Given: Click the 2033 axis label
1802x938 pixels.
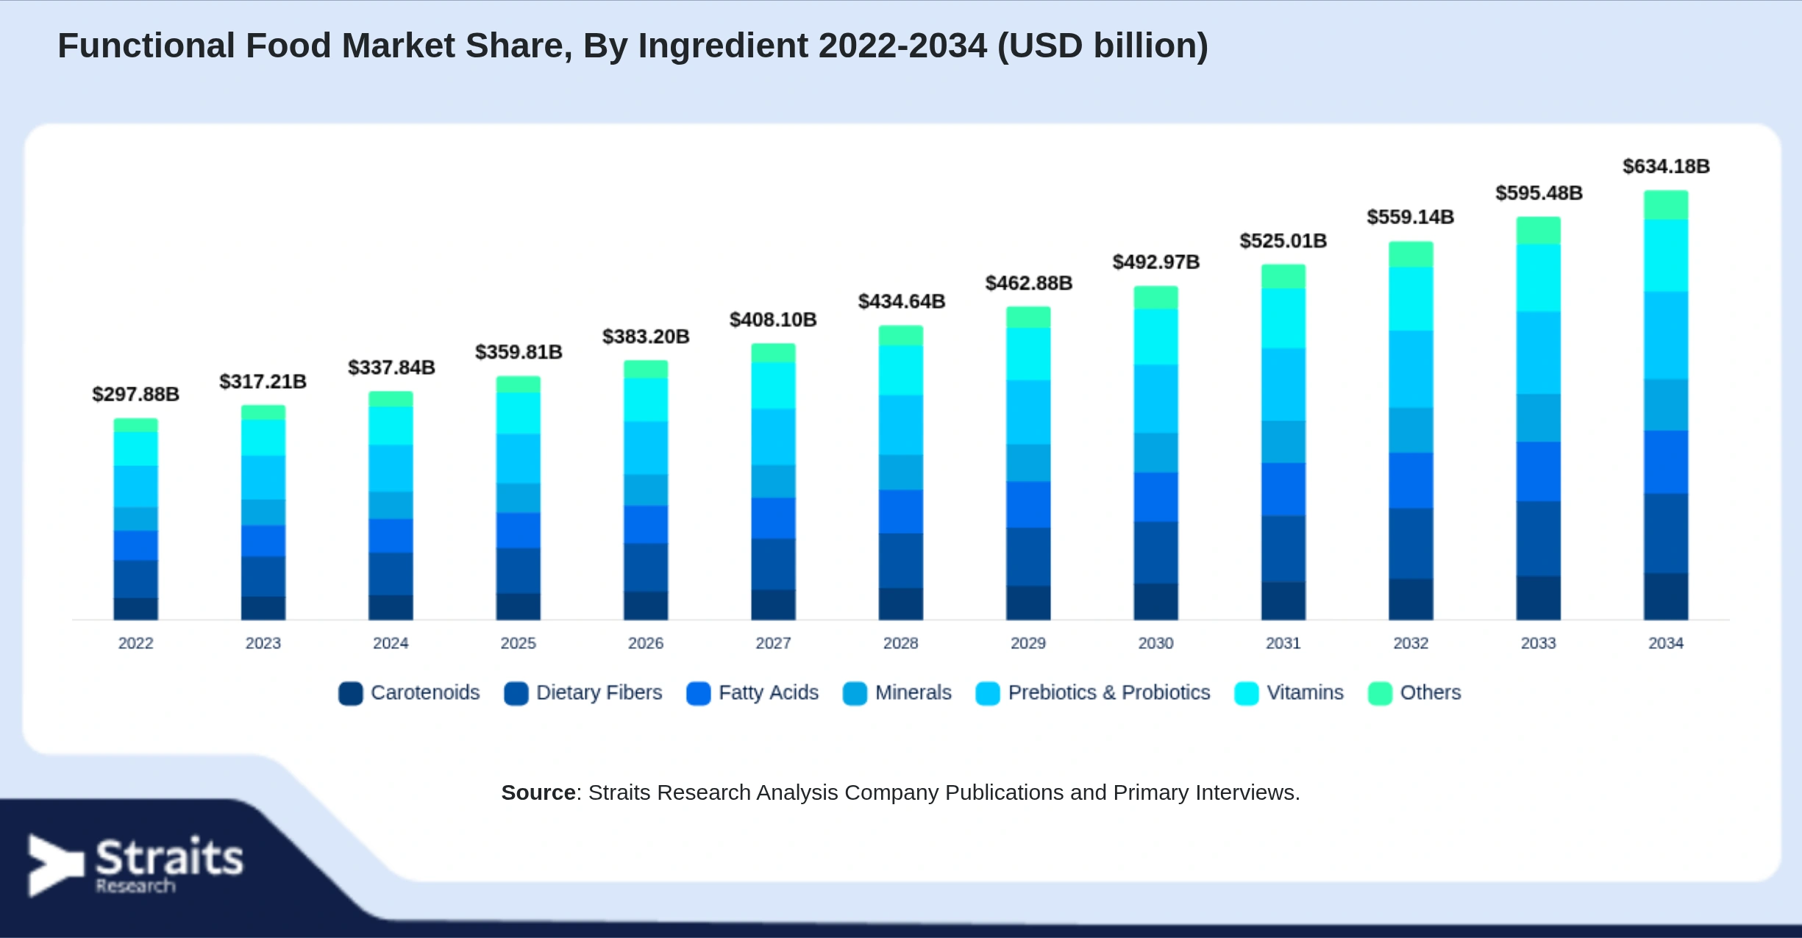Looking at the screenshot, I should tap(1539, 643).
